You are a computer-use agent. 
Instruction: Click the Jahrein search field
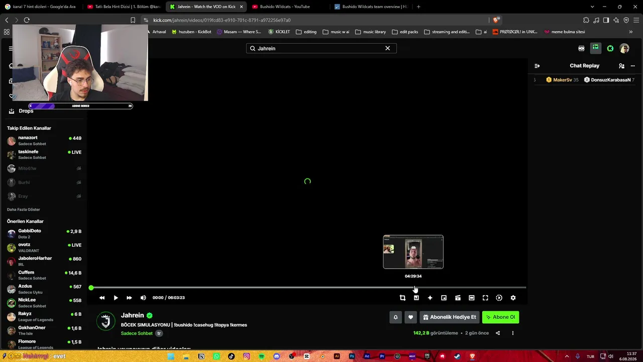point(321,48)
